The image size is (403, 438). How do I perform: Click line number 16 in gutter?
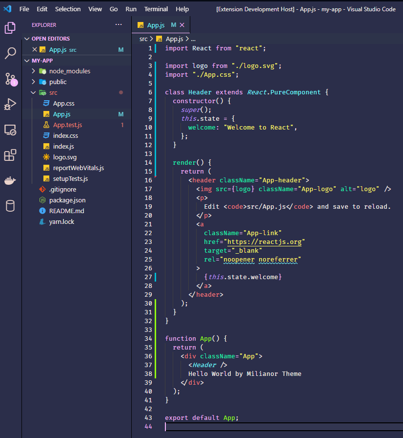pos(148,180)
